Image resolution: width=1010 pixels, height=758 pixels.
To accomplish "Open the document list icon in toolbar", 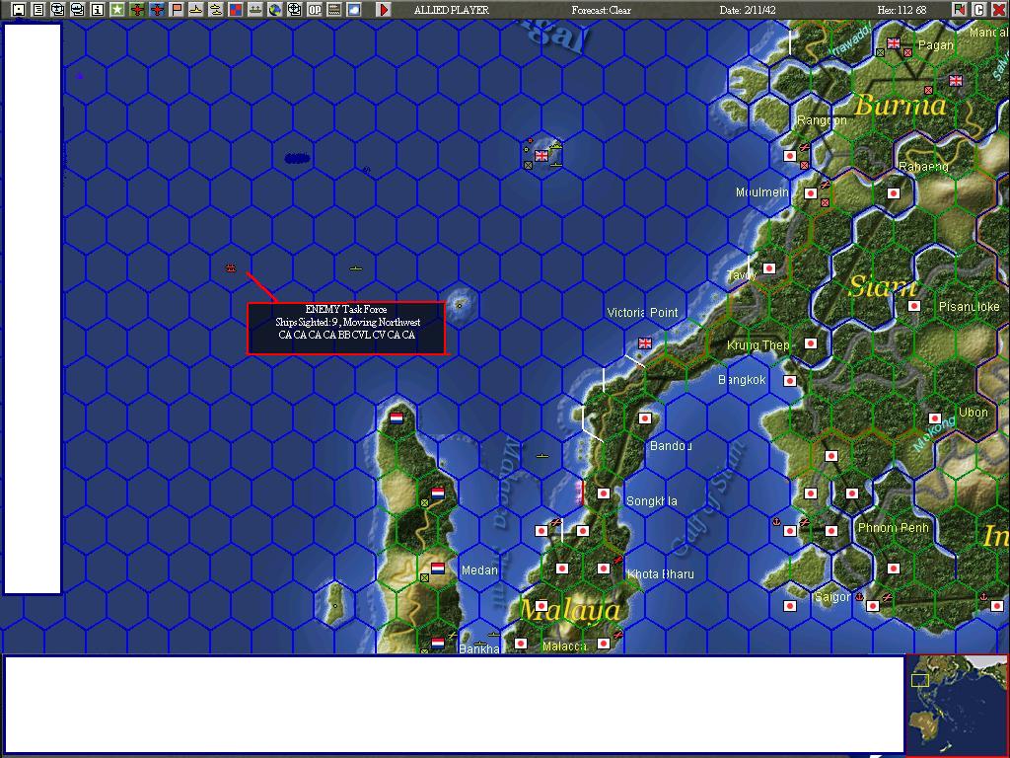I will [x=38, y=10].
